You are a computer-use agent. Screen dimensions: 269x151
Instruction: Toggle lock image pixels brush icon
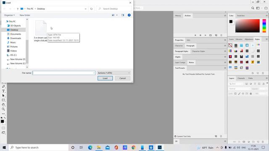(x=239, y=94)
